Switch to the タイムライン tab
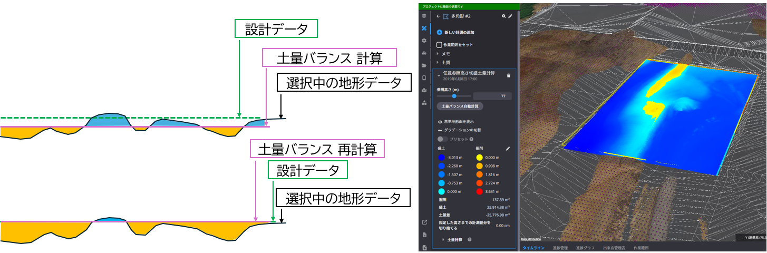The image size is (767, 253). click(534, 247)
